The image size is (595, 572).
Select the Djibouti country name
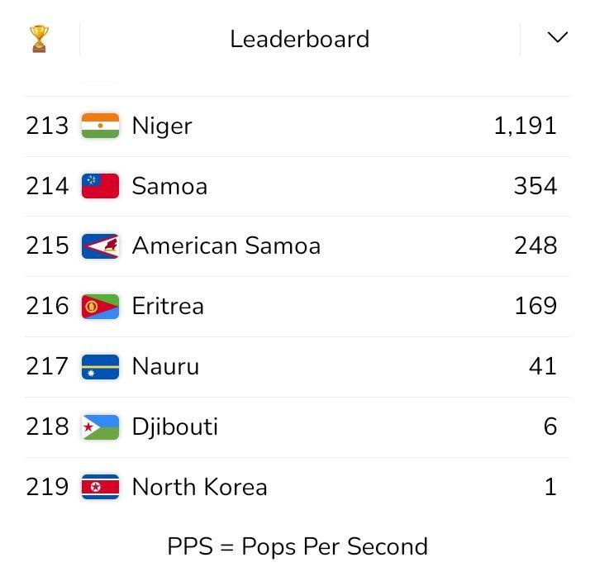pyautogui.click(x=175, y=427)
